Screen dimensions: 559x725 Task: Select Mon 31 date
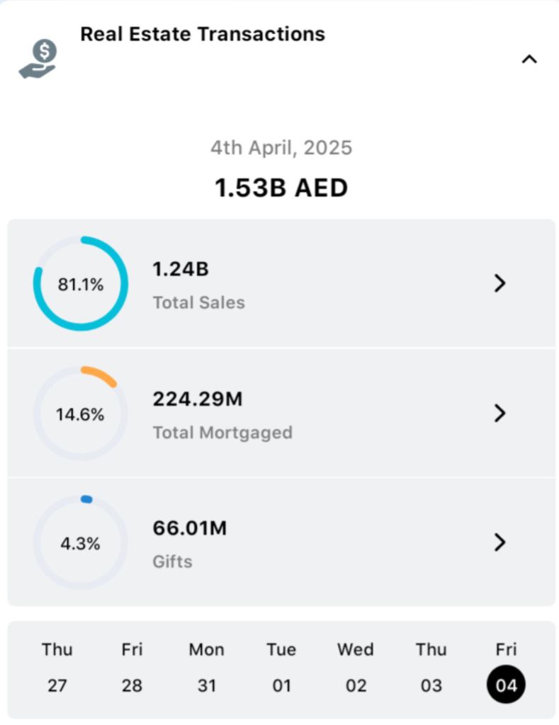(206, 667)
